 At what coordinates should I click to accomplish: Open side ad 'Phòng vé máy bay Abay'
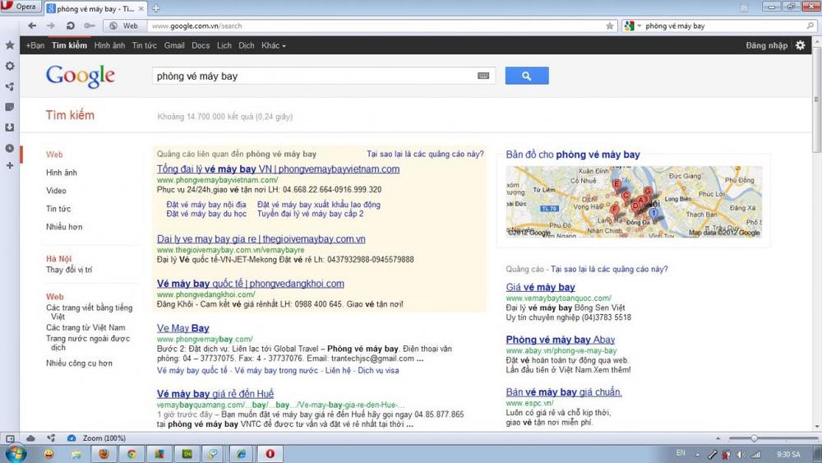561,340
